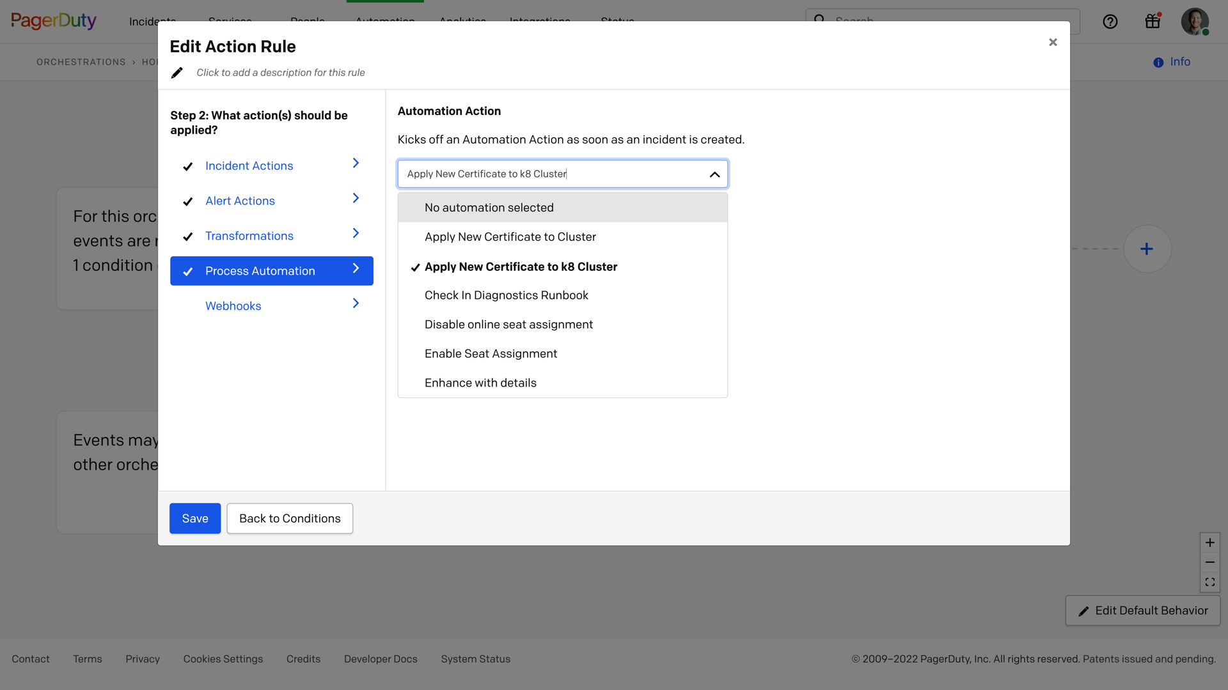Click the pencil icon to add rule description
Viewport: 1228px width, 690px height.
[177, 72]
